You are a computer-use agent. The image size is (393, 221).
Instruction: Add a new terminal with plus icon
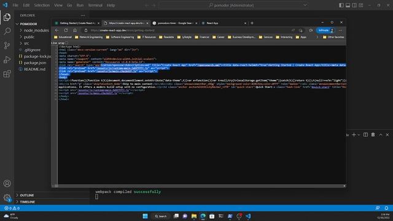click(x=354, y=135)
